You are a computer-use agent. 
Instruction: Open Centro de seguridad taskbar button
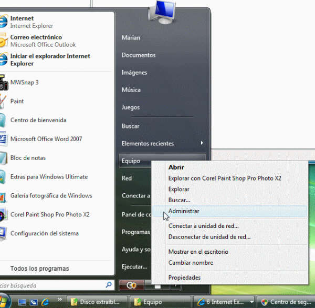point(286,302)
